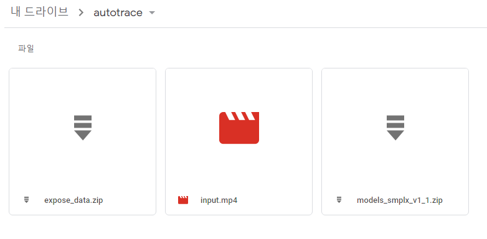Select the large archive icon of expose_data.zip
487x239 pixels.
coord(83,128)
